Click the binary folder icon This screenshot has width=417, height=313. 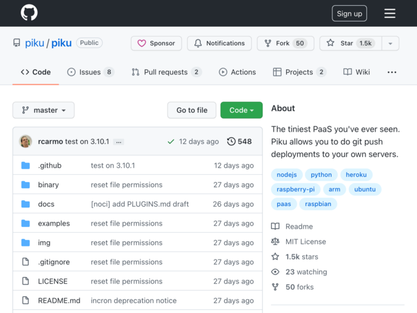25,185
